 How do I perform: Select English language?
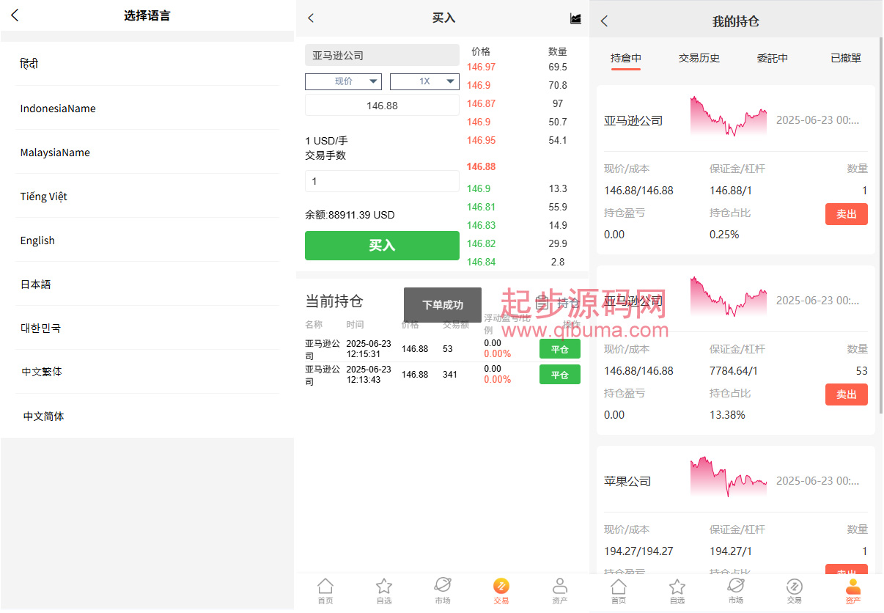[147, 240]
